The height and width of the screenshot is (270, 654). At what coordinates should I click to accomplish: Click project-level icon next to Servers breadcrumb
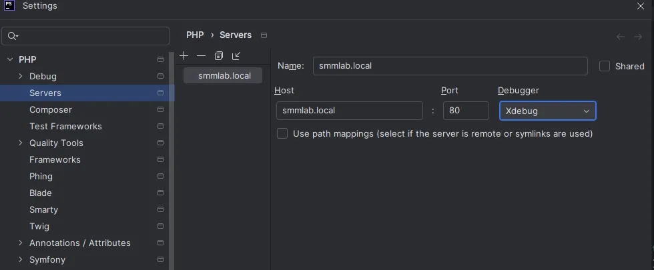(264, 35)
